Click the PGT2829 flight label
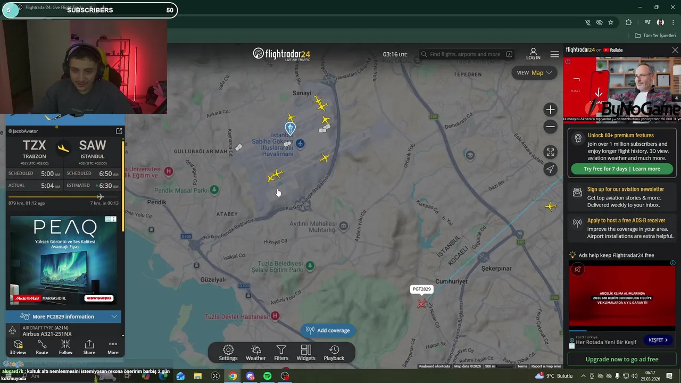Viewport: 681px width, 383px height. pyautogui.click(x=421, y=289)
